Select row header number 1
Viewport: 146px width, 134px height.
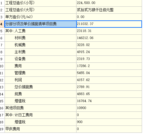pyautogui.click(x=2, y=3)
